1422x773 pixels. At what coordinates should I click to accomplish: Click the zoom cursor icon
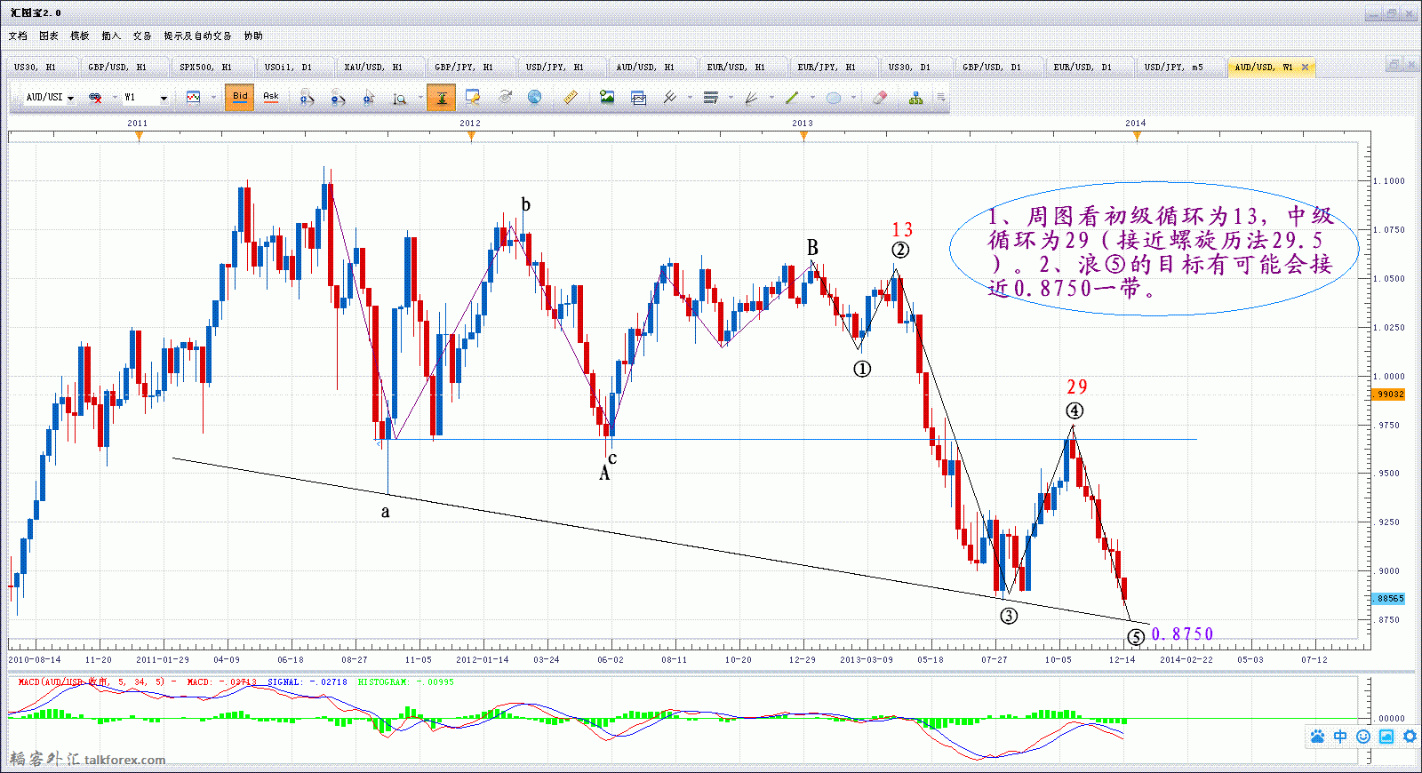click(x=369, y=98)
